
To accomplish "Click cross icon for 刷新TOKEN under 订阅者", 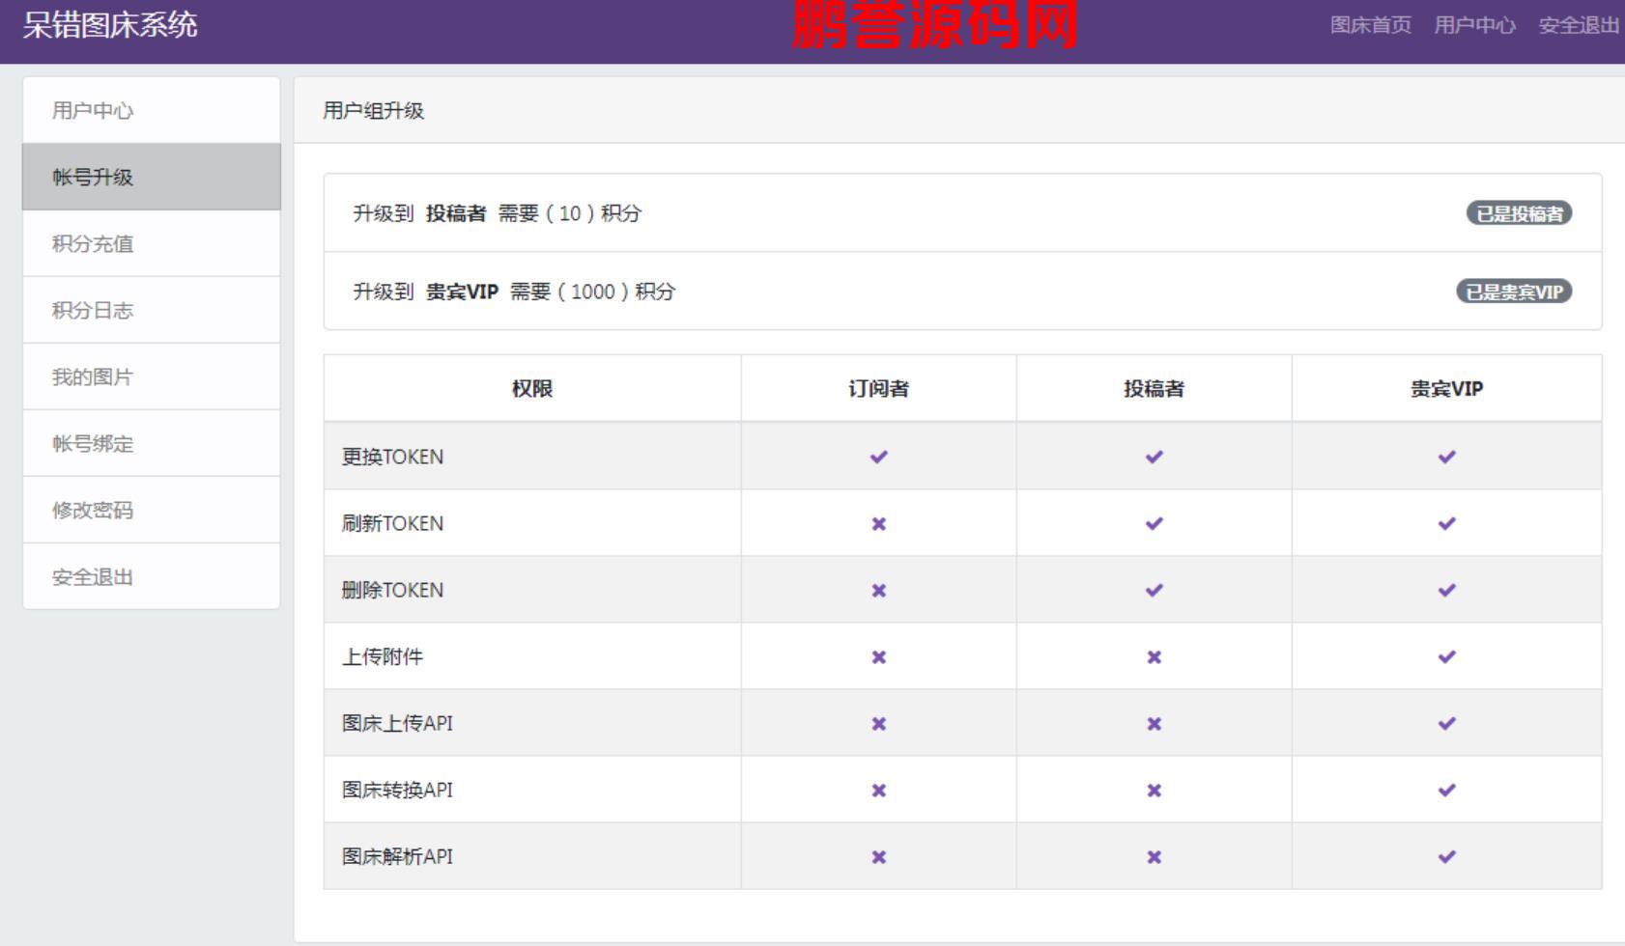I will tap(878, 523).
